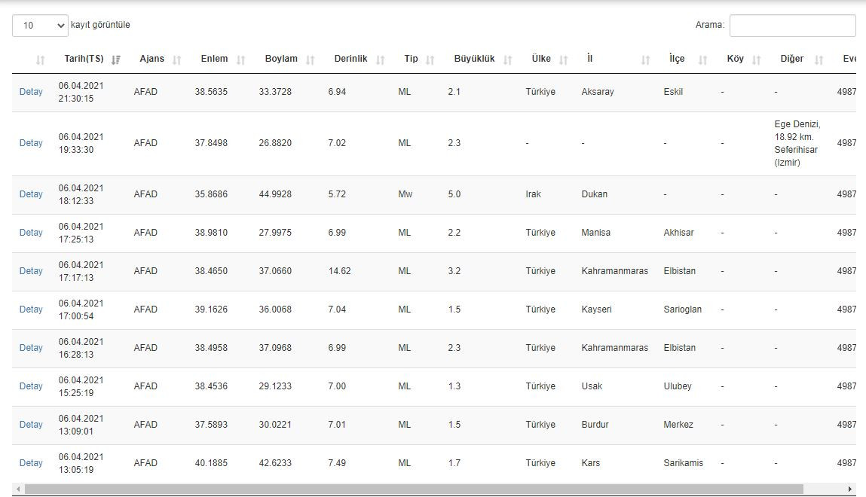
Task: Open Detay link for Aksaray earthquake
Action: (31, 92)
